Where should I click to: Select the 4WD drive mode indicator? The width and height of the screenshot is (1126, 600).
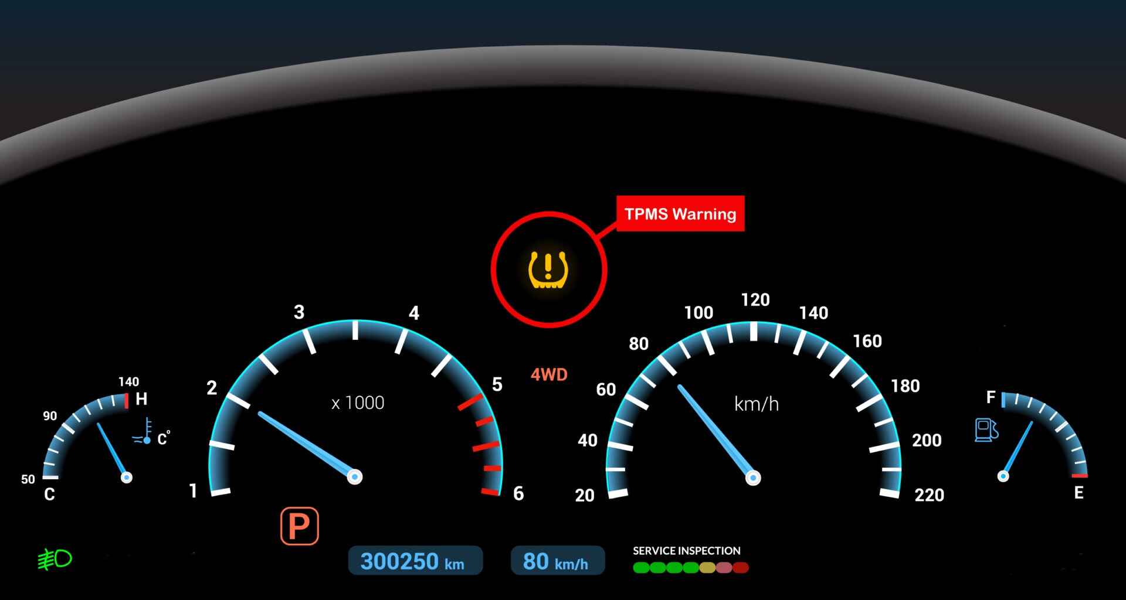[x=549, y=373]
